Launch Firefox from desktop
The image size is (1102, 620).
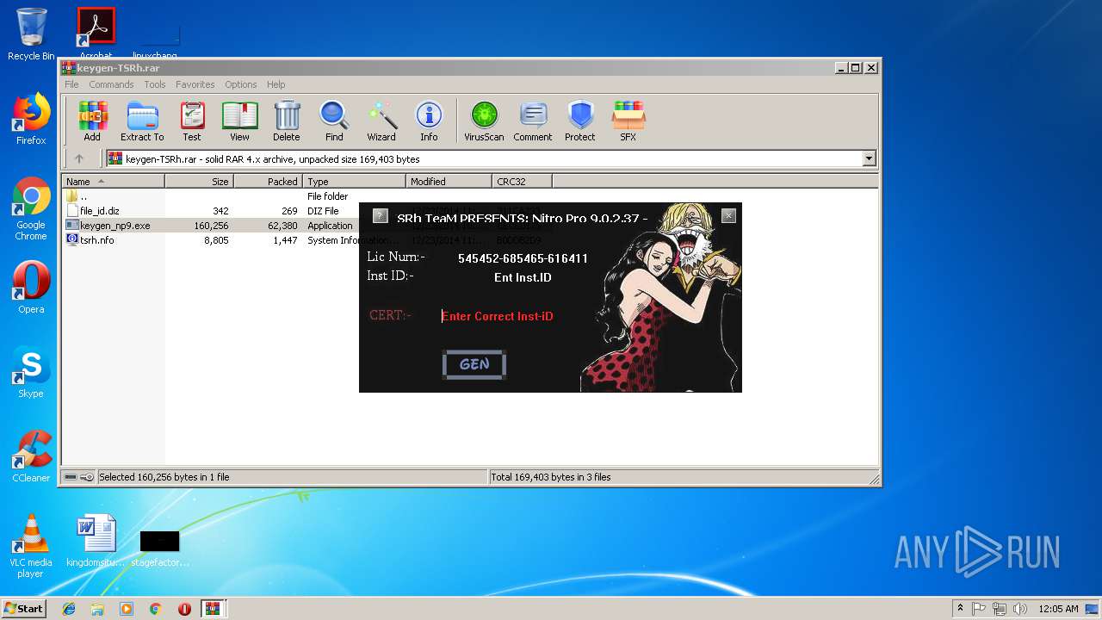[31, 119]
